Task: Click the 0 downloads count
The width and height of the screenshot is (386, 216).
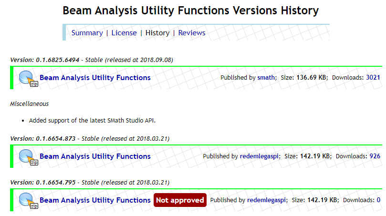Action: (378, 200)
